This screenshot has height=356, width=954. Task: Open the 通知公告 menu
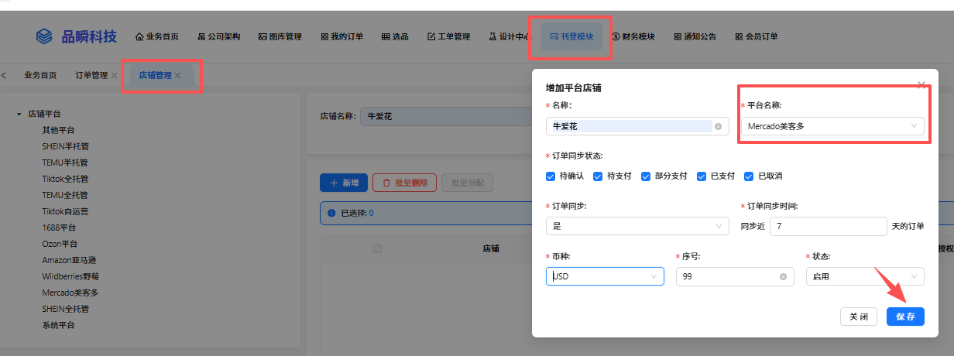pyautogui.click(x=695, y=36)
